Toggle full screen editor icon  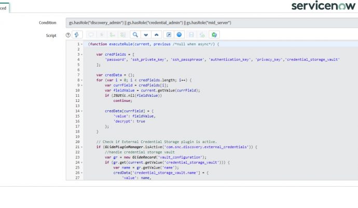pyautogui.click(x=169, y=35)
